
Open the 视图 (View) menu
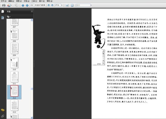coord(19,1)
